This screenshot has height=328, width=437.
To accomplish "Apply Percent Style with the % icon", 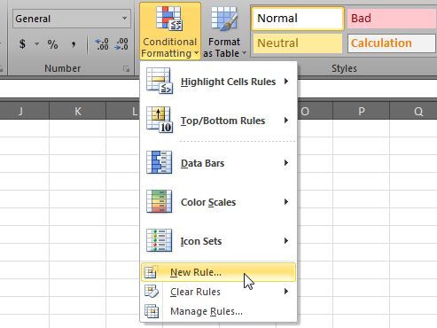I will [x=52, y=44].
